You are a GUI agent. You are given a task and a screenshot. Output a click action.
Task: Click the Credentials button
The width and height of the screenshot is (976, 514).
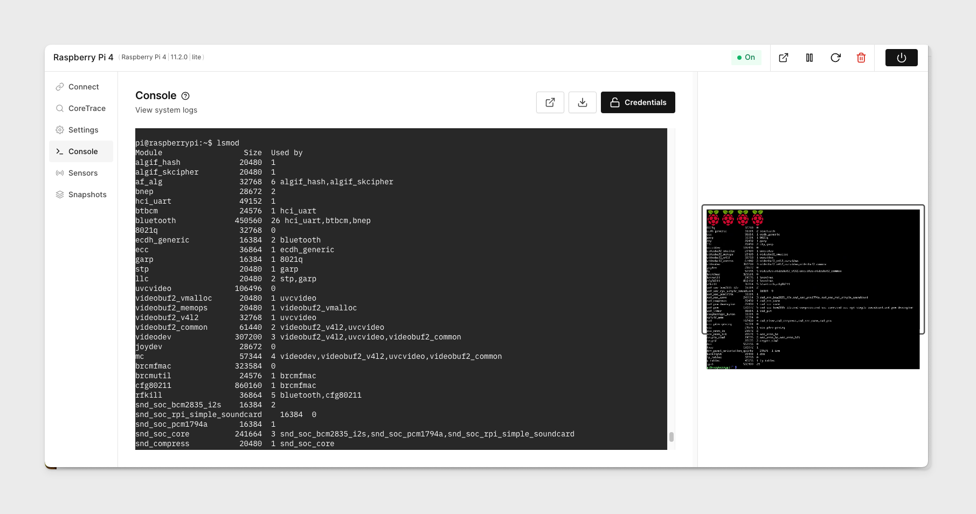pos(638,102)
